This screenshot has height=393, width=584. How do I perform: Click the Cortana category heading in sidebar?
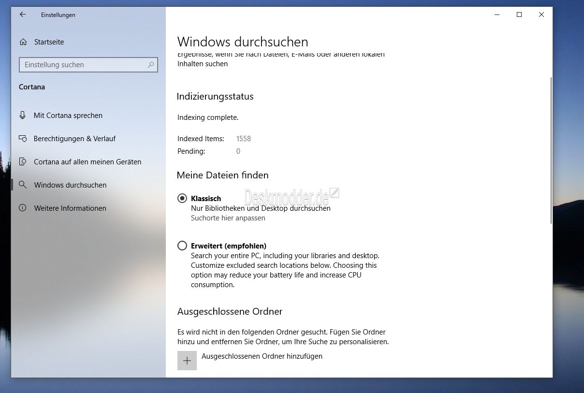tap(32, 87)
